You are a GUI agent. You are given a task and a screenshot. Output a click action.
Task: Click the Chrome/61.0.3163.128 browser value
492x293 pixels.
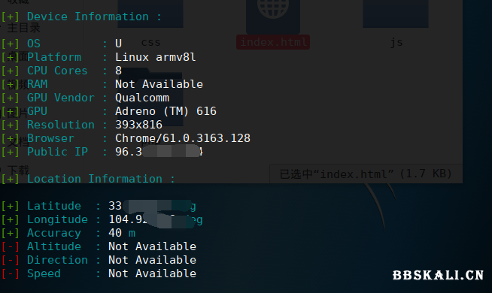[x=183, y=138]
